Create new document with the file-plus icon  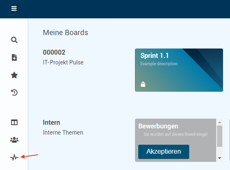pos(14,57)
